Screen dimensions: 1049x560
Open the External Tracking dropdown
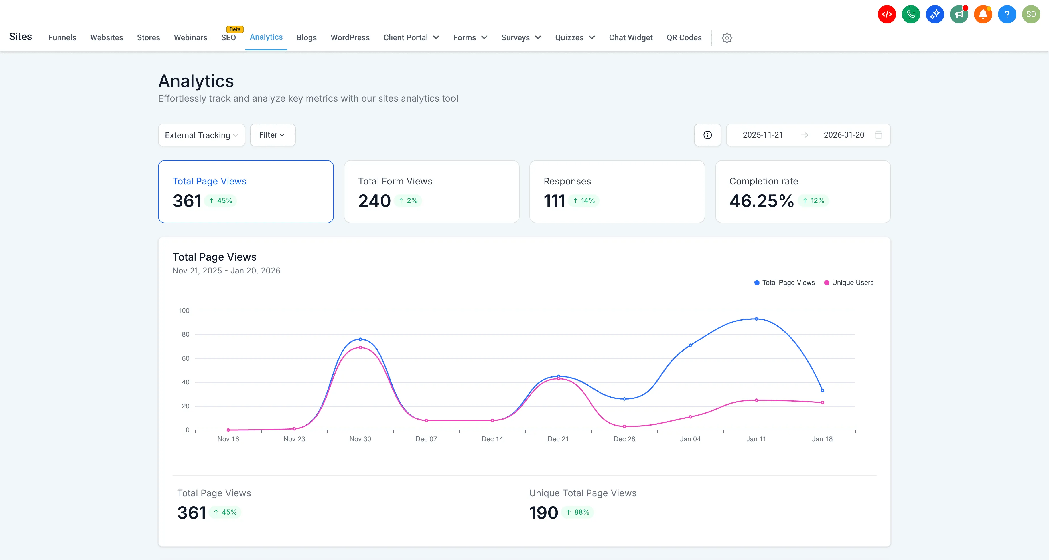pyautogui.click(x=201, y=135)
